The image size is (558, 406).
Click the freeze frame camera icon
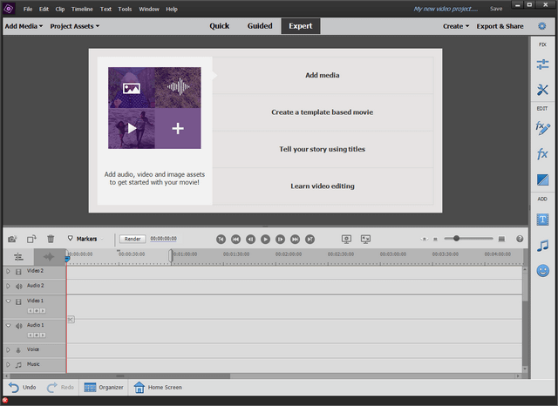[x=12, y=239]
